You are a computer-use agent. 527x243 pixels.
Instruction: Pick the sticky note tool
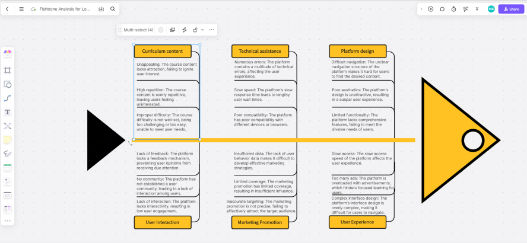click(x=8, y=140)
